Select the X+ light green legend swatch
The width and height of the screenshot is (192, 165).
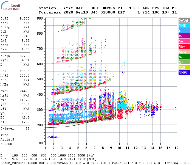184,62
